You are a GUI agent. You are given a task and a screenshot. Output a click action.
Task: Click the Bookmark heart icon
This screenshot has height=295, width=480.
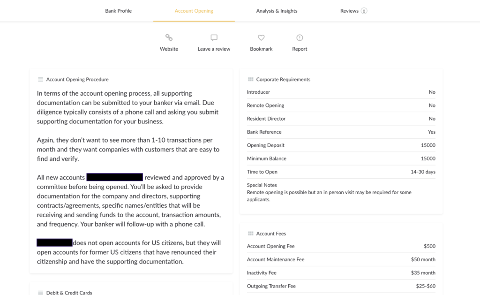(x=261, y=38)
